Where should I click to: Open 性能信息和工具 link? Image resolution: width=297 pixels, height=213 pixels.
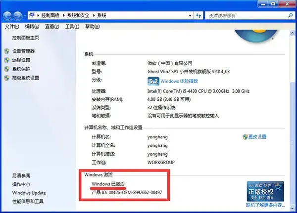[28, 202]
